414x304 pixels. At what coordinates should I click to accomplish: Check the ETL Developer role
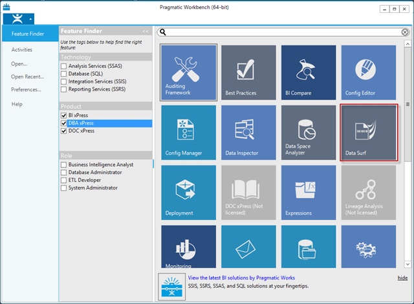(x=63, y=180)
